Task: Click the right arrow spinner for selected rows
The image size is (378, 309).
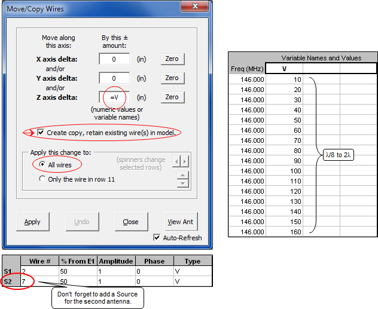Action: 185,161
